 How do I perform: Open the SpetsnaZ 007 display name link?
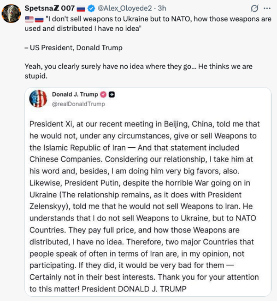[49, 8]
